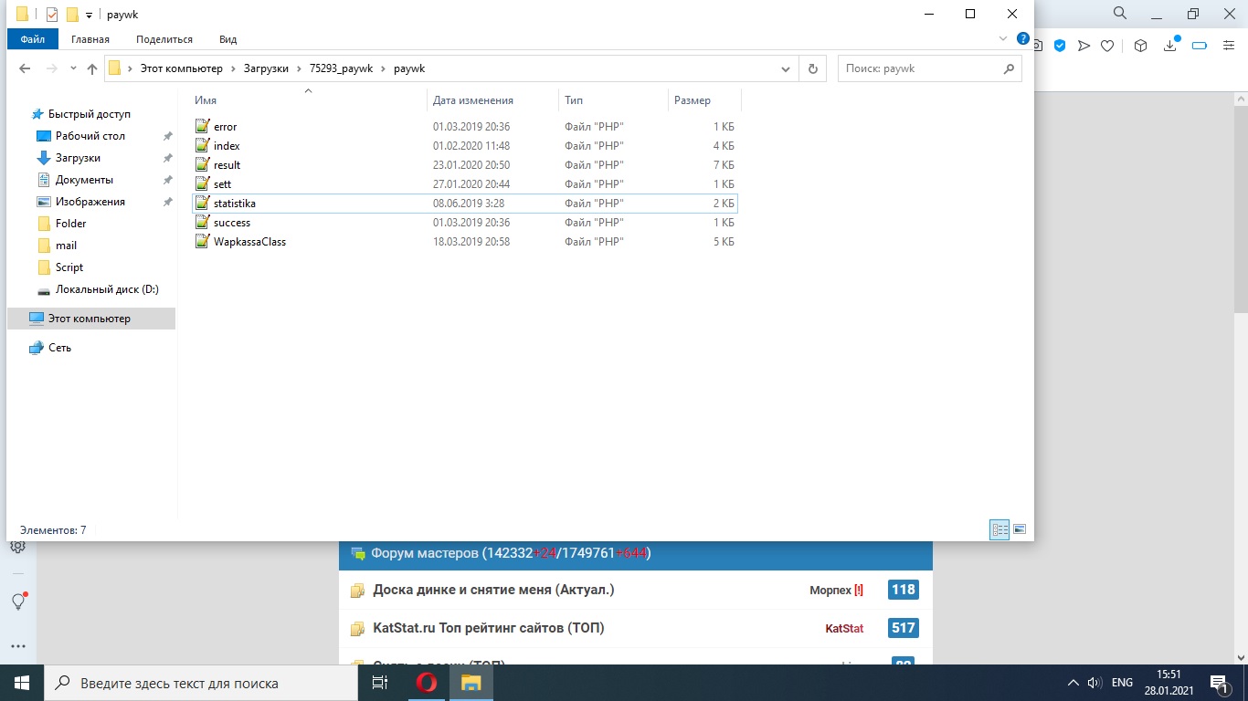Expand the ribbon with the chevron

1004,39
